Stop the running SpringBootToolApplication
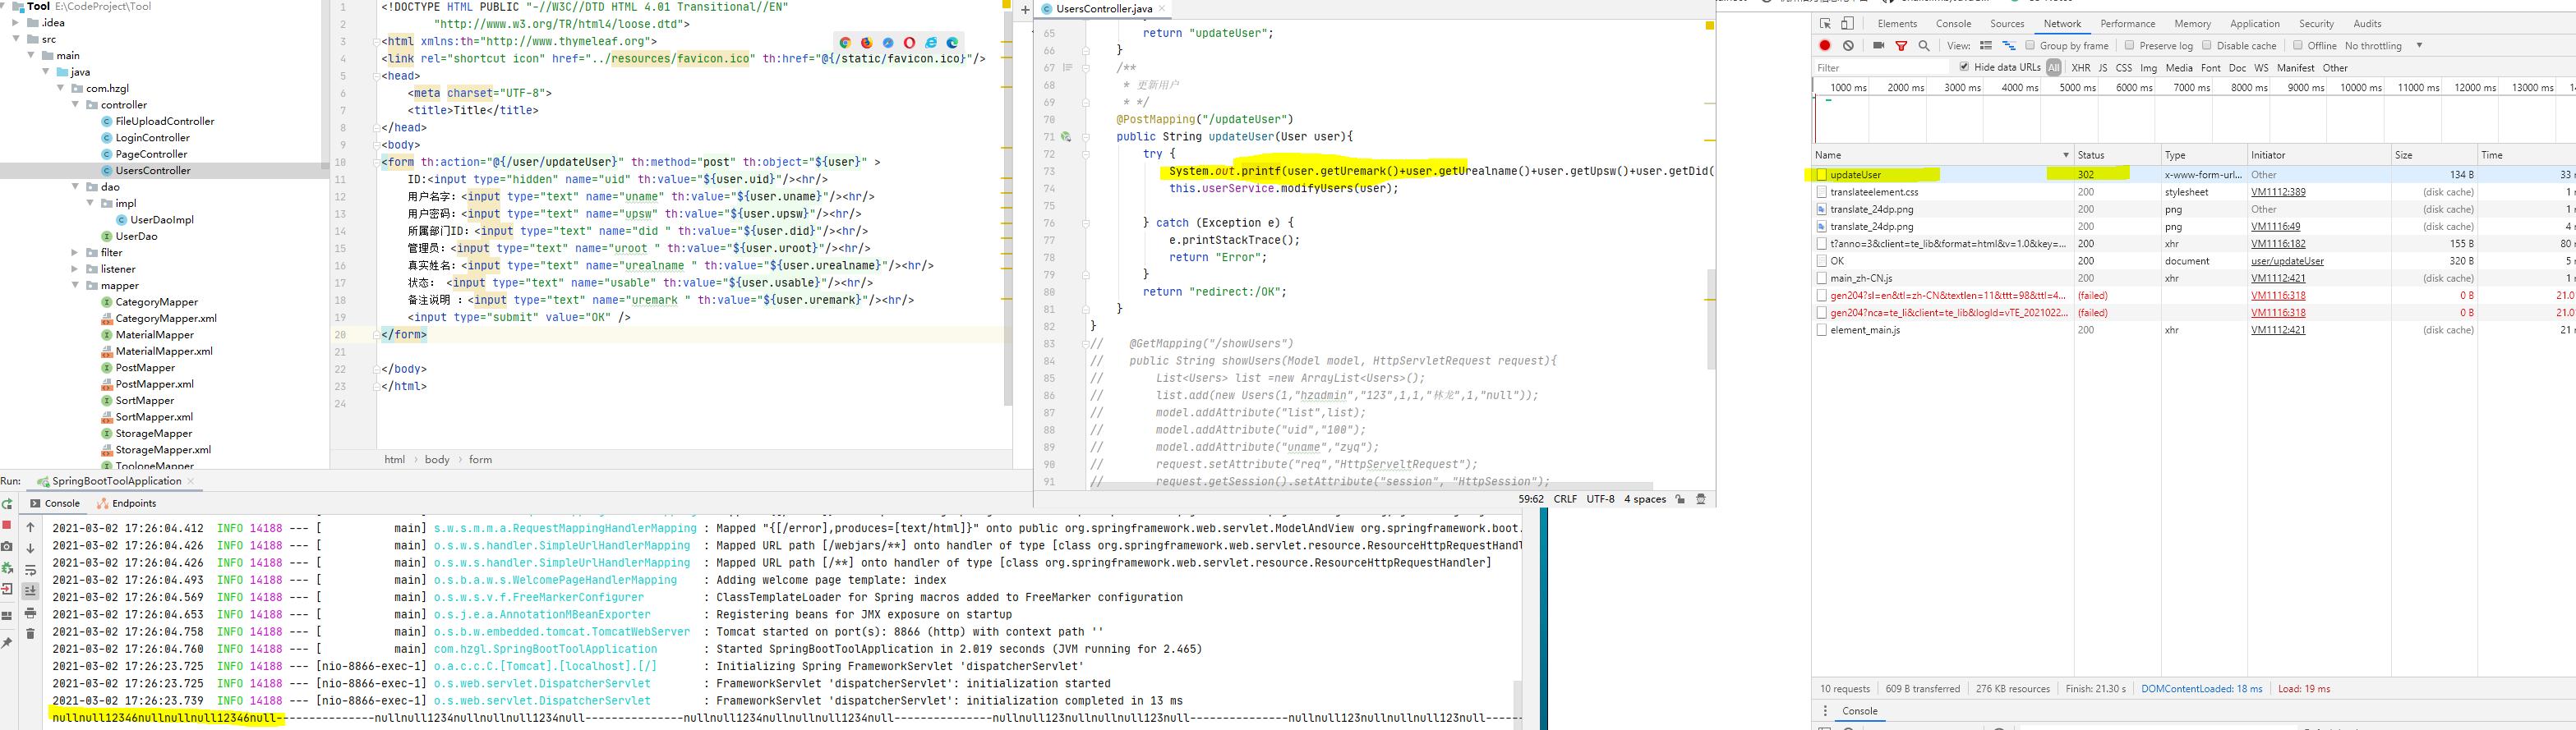This screenshot has height=730, width=2576. tap(7, 525)
